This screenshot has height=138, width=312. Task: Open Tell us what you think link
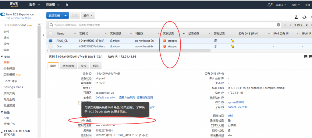tap(19, 18)
